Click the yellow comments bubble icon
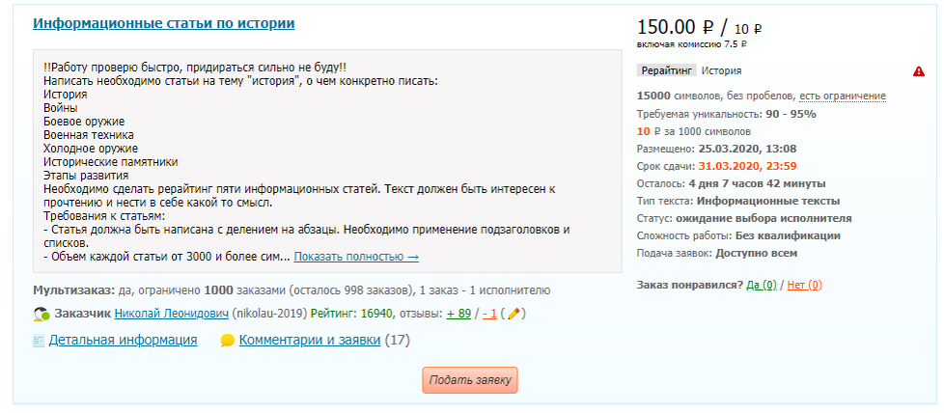This screenshot has height=413, width=944. coord(227,341)
